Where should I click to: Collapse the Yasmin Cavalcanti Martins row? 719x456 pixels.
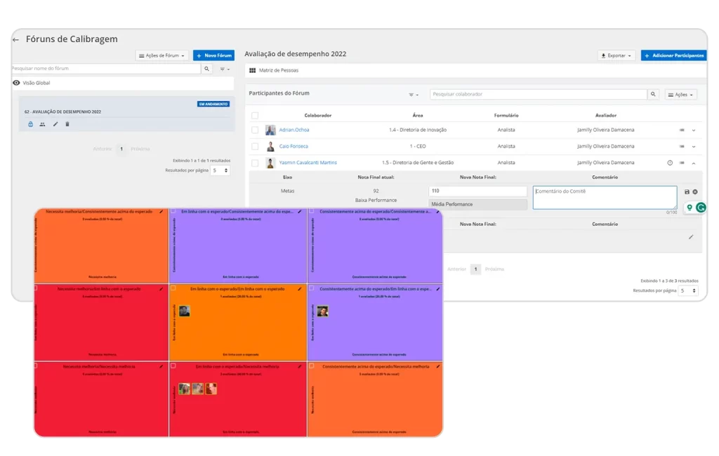(694, 163)
